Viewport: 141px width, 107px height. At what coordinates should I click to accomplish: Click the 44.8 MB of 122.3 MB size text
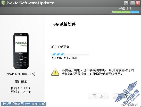[64, 58]
